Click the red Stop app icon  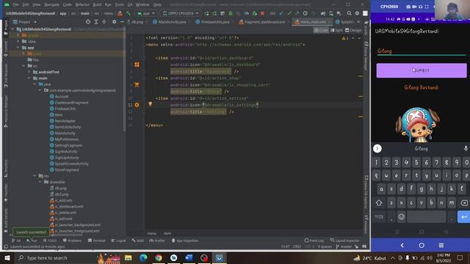[x=263, y=13]
